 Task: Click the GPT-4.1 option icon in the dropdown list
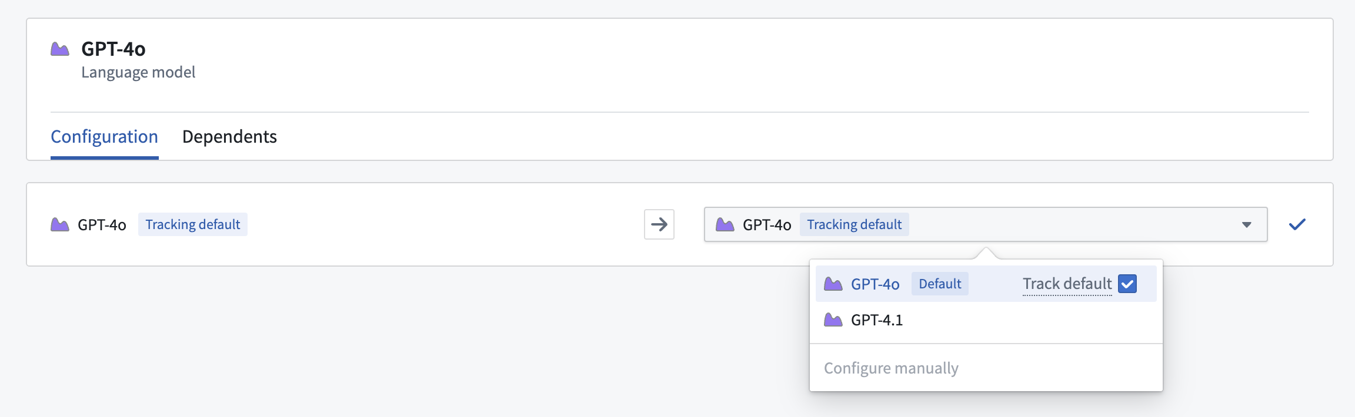pyautogui.click(x=833, y=320)
